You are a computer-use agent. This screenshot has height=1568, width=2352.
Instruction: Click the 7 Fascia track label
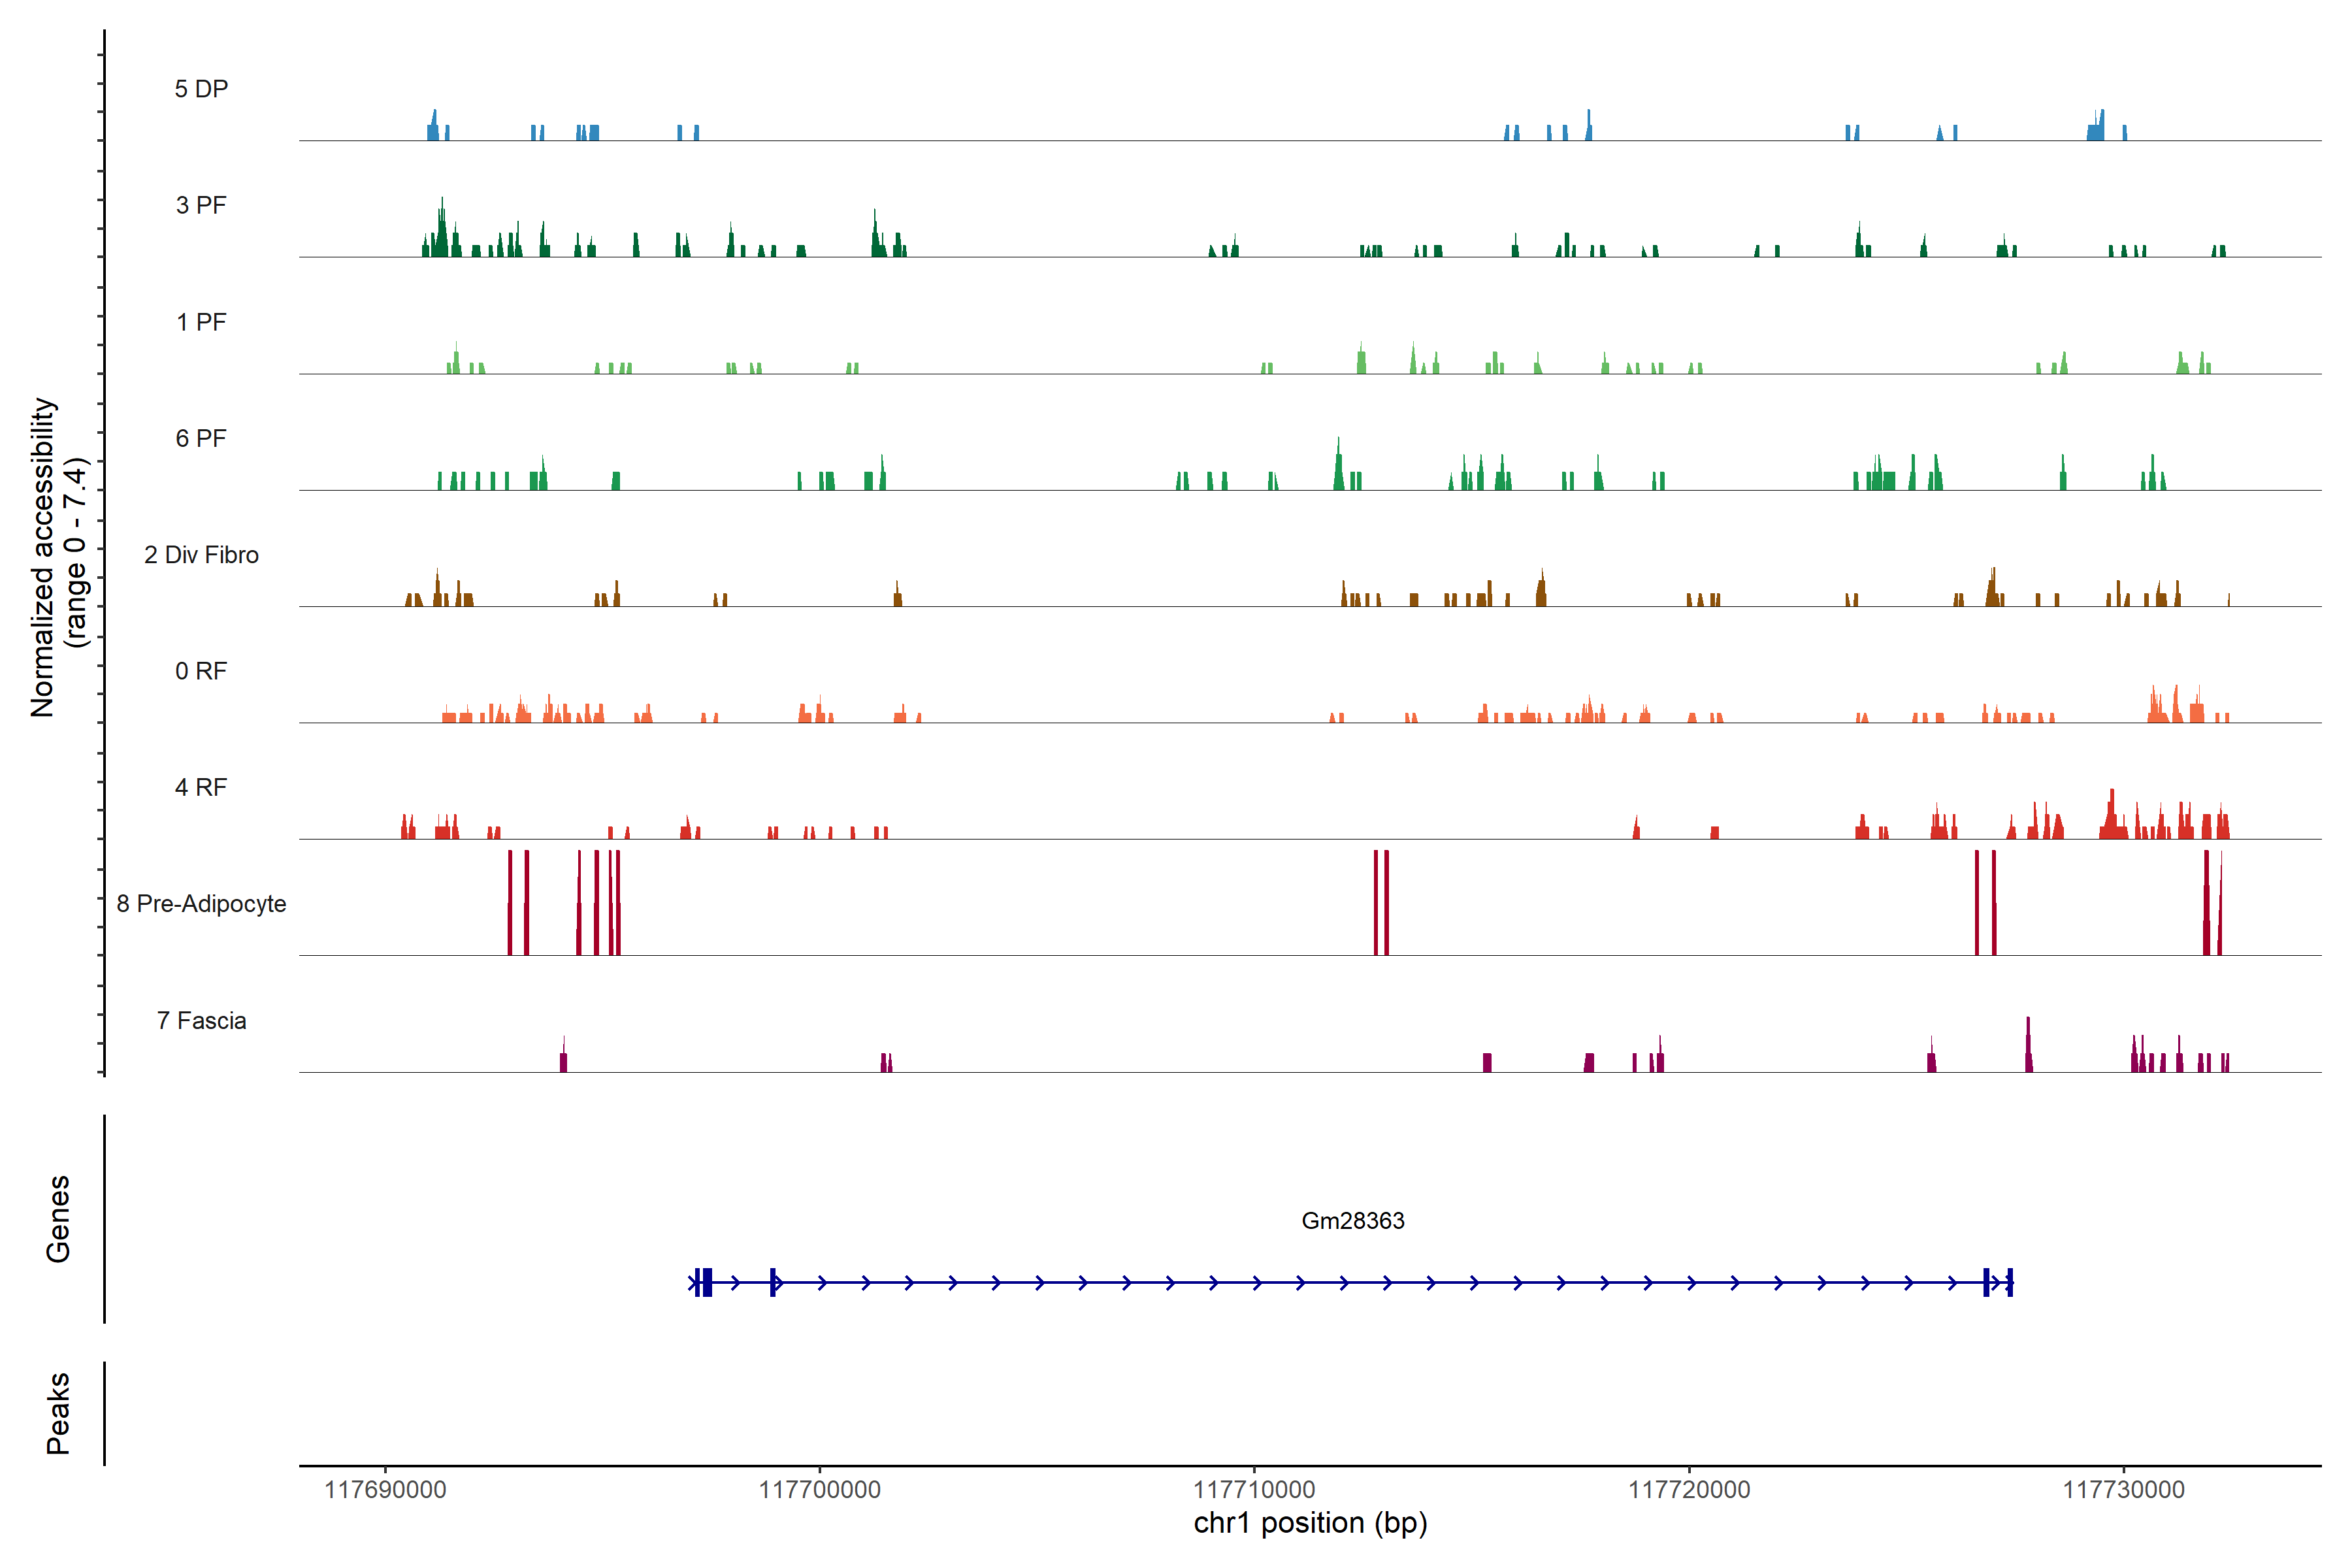click(201, 1020)
